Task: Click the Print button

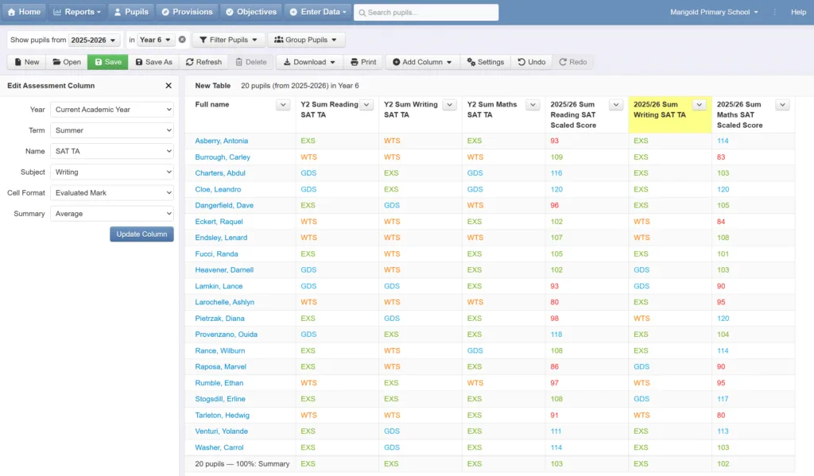Action: click(x=363, y=62)
